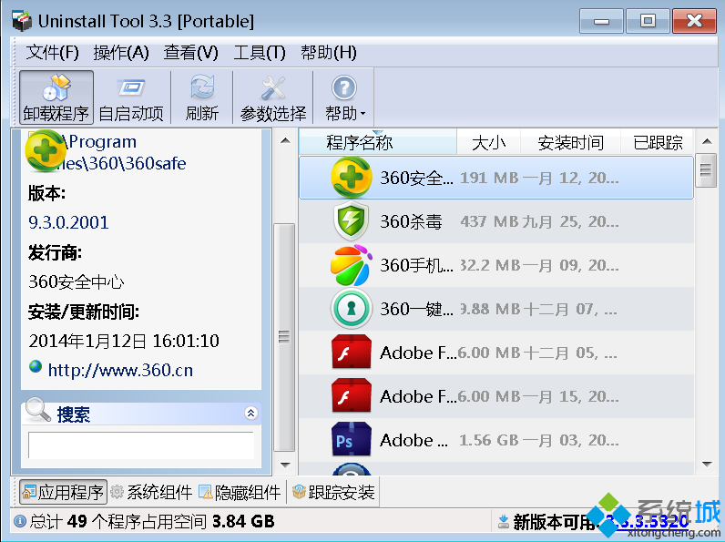Select the Adobe Flash icon dated 一月 15
The height and width of the screenshot is (542, 725).
352,396
